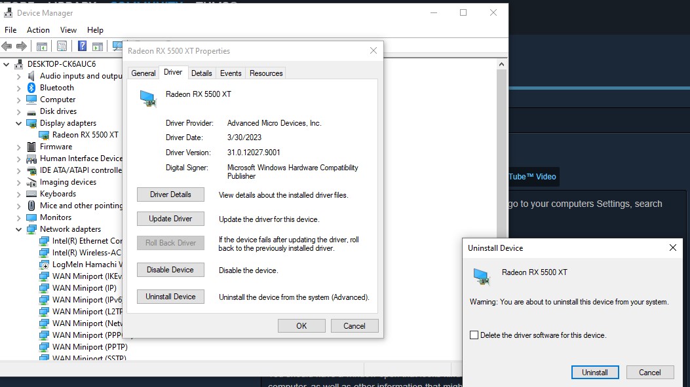Select WAN Miniport (IP) adapter
The height and width of the screenshot is (387, 690).
[x=84, y=288]
